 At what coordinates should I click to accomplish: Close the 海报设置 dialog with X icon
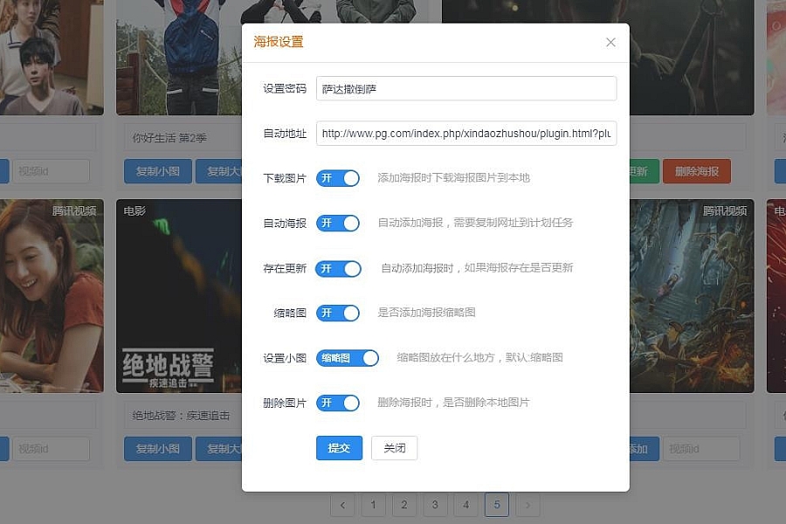[610, 43]
